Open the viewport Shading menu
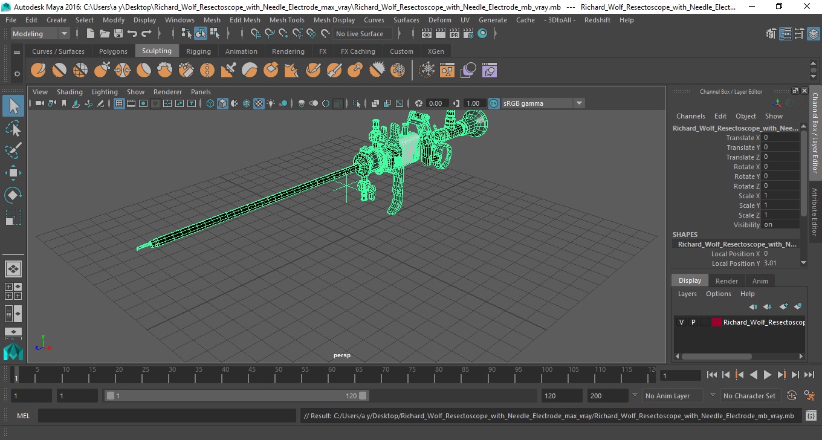This screenshot has height=440, width=822. click(70, 92)
